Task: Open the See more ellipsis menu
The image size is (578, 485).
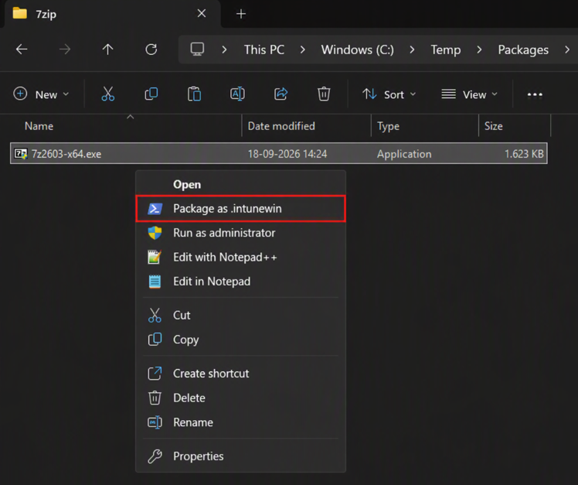Action: (535, 94)
